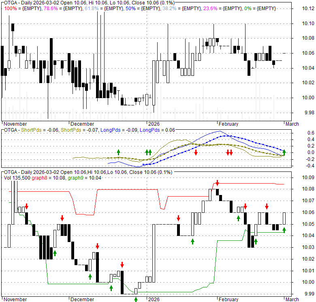Image resolution: width=316 pixels, height=302 pixels.
Task: Click the 10.12 price axis label
Action: point(308,9)
